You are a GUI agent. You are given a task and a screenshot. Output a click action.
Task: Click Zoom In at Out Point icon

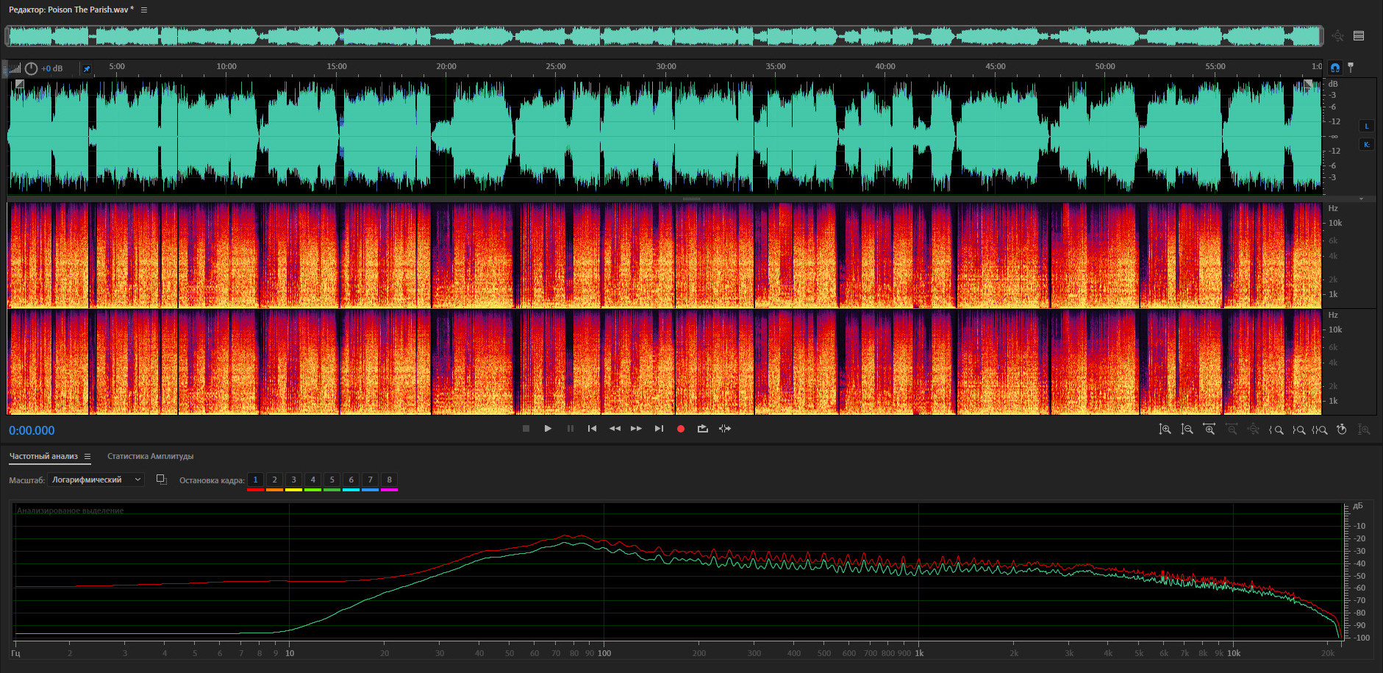[x=1298, y=430]
